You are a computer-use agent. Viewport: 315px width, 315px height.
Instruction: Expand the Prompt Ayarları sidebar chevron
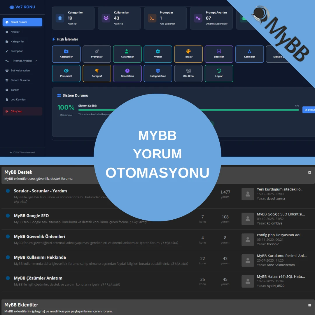[36, 61]
